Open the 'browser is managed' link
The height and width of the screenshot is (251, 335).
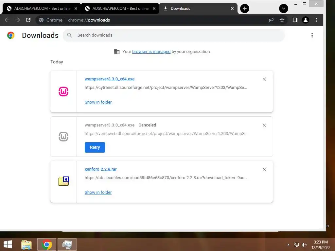click(x=151, y=52)
